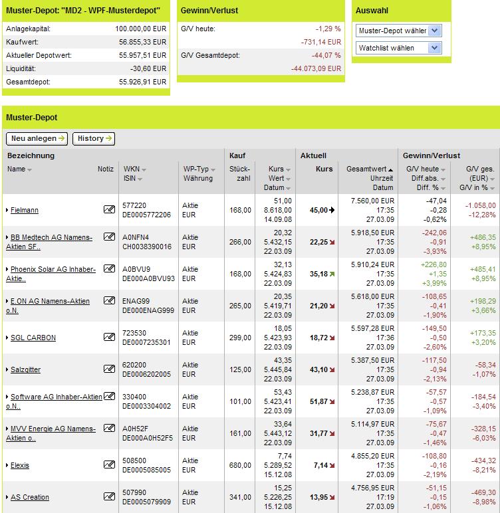Open the Muster-Depot wählen dropdown
The height and width of the screenshot is (513, 500).
(398, 31)
